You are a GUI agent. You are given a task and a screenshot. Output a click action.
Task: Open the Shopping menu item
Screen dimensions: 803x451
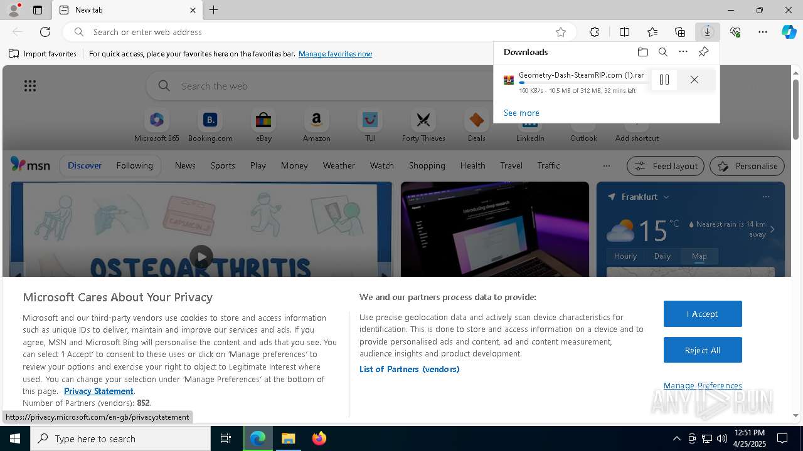[x=427, y=165]
